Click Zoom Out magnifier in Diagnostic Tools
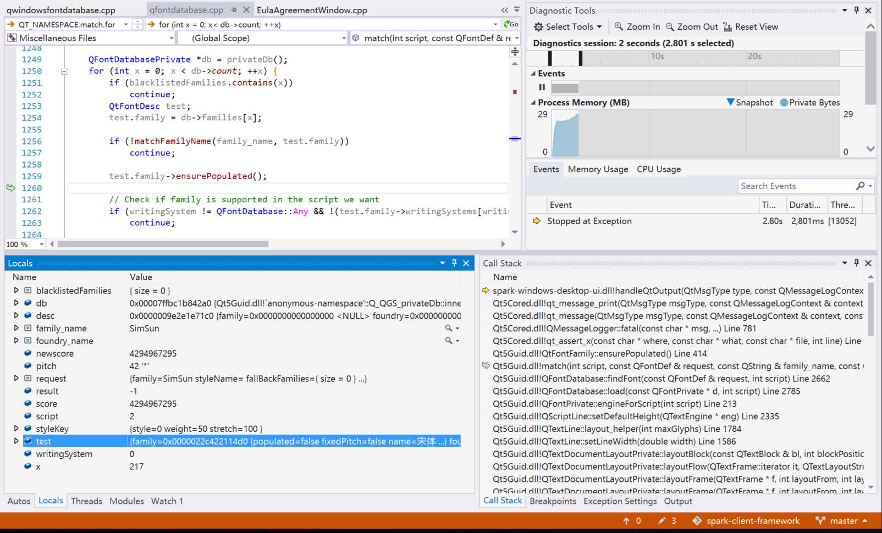The image size is (882, 533). click(670, 27)
